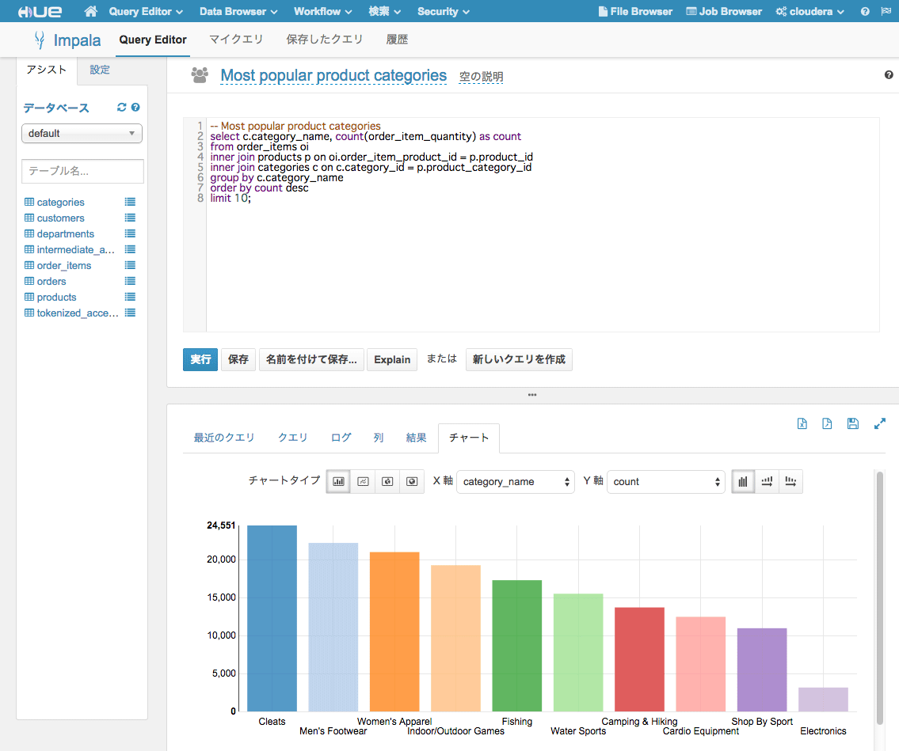Click the home icon in top navbar

point(91,12)
